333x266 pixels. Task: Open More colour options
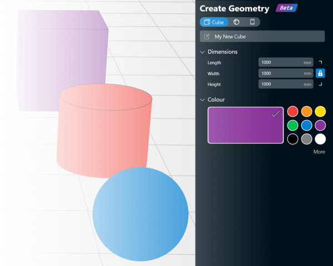point(319,152)
